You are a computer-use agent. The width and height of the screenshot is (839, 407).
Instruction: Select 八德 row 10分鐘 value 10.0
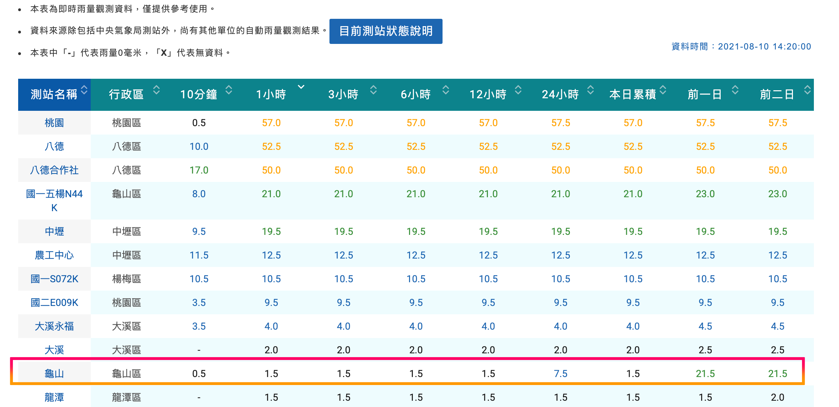[199, 146]
